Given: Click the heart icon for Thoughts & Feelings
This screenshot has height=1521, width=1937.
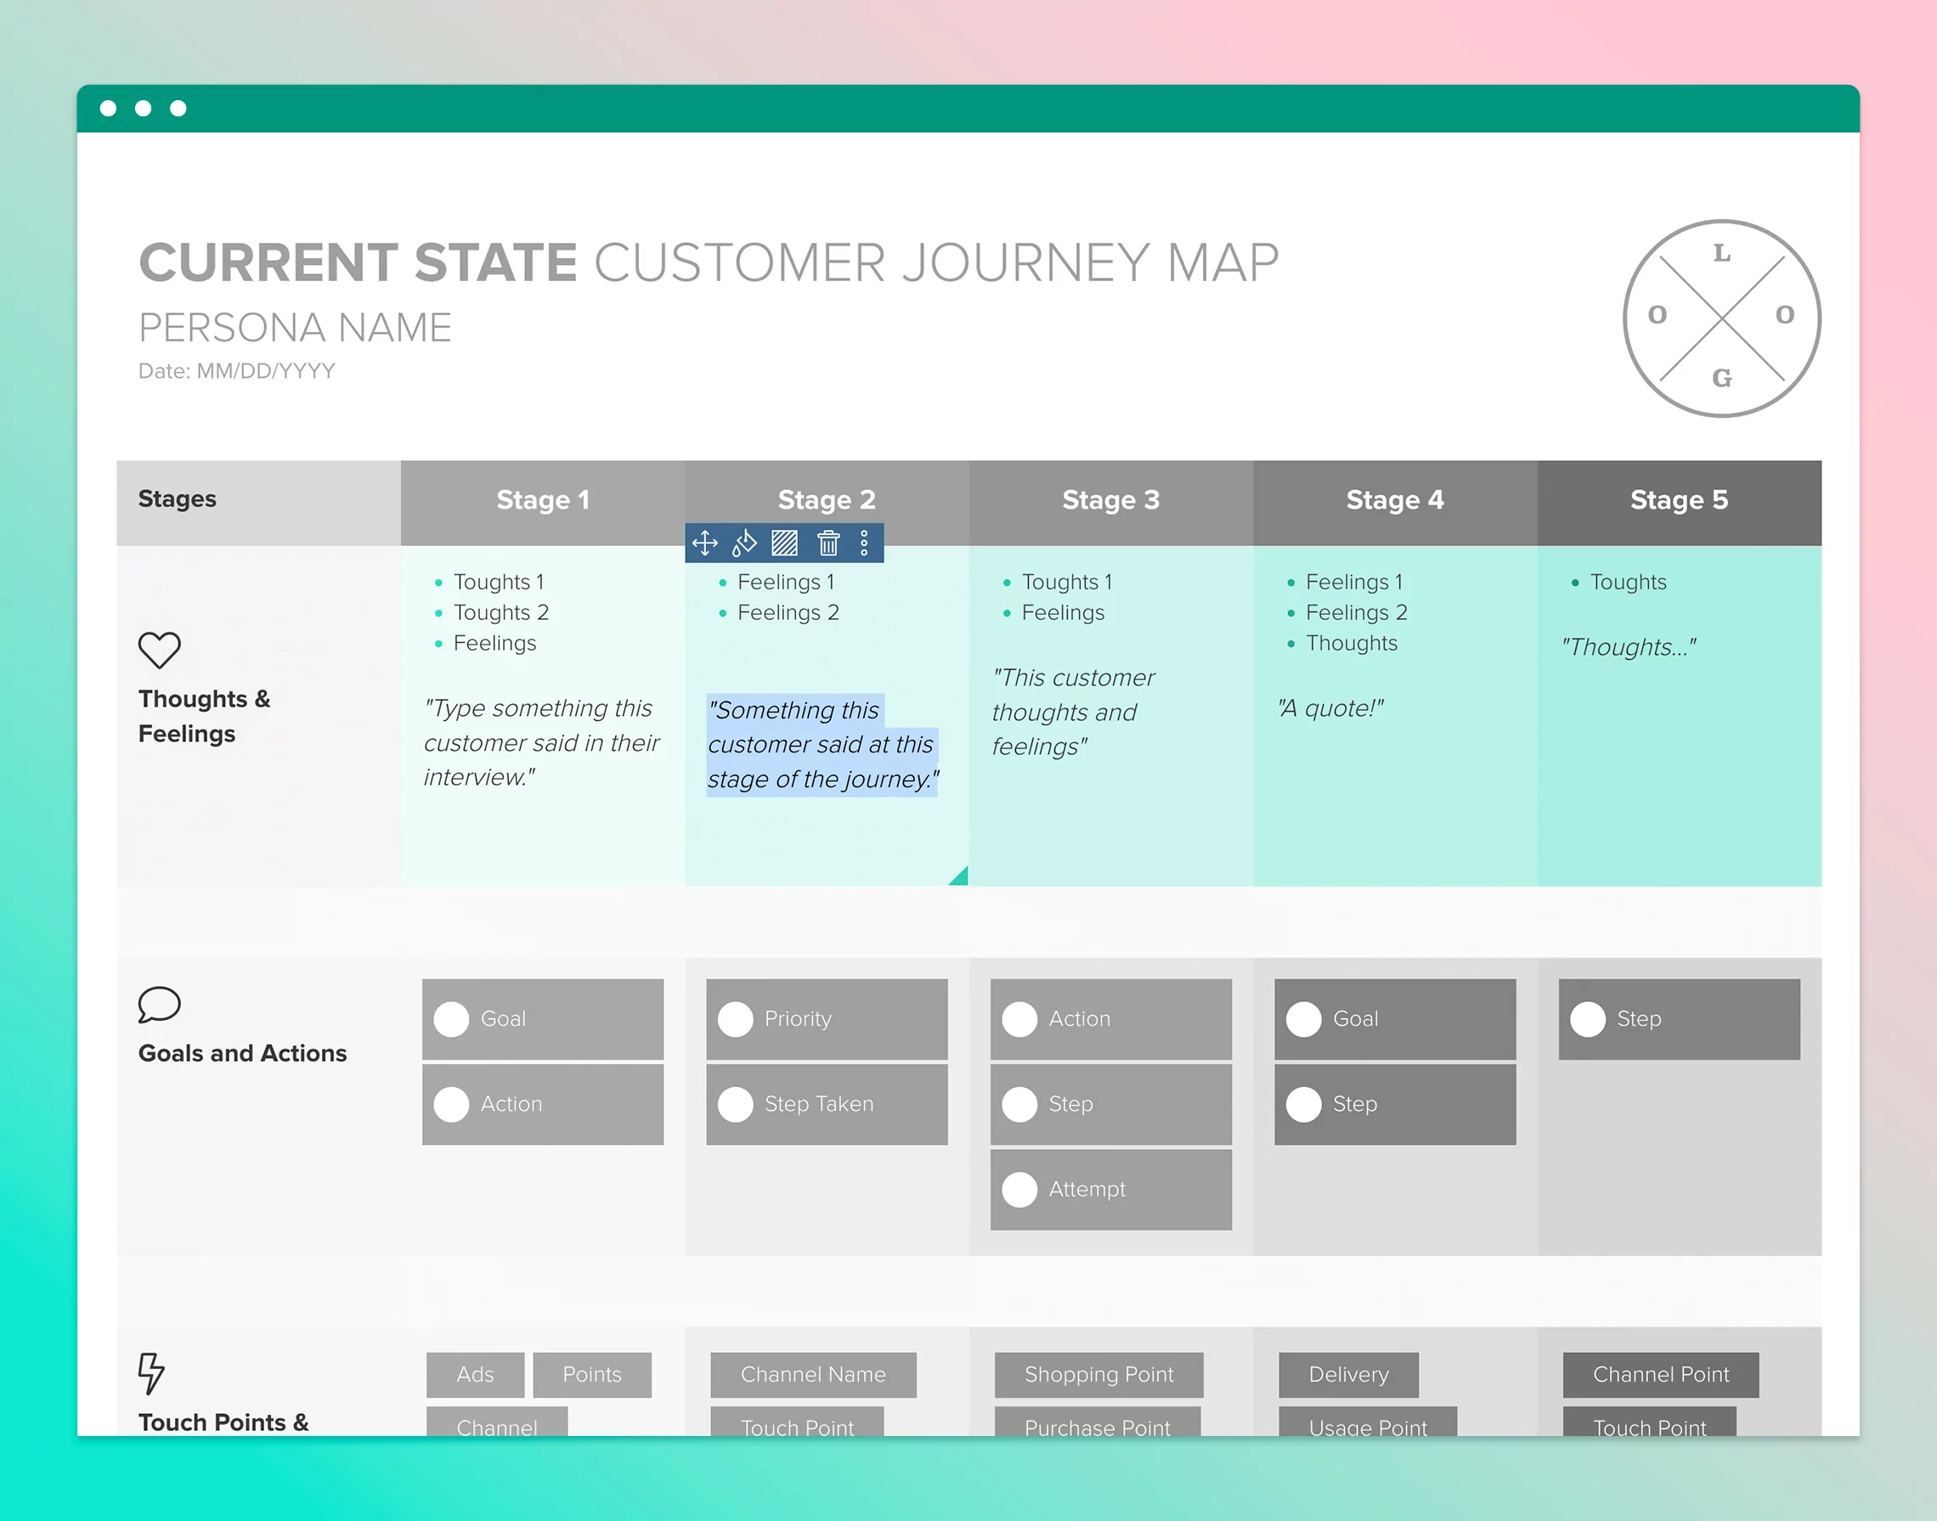Looking at the screenshot, I should click(x=160, y=650).
